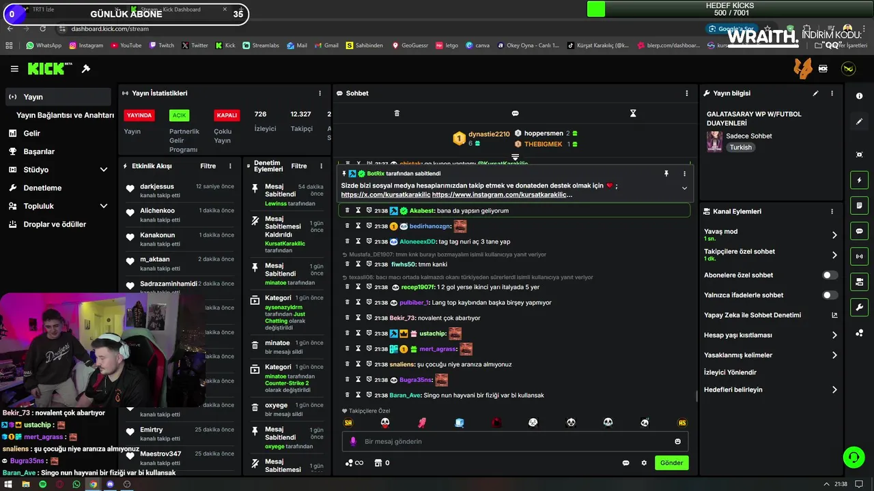Click the trash icon in chat header
Screen dimensions: 874x491
tap(397, 113)
